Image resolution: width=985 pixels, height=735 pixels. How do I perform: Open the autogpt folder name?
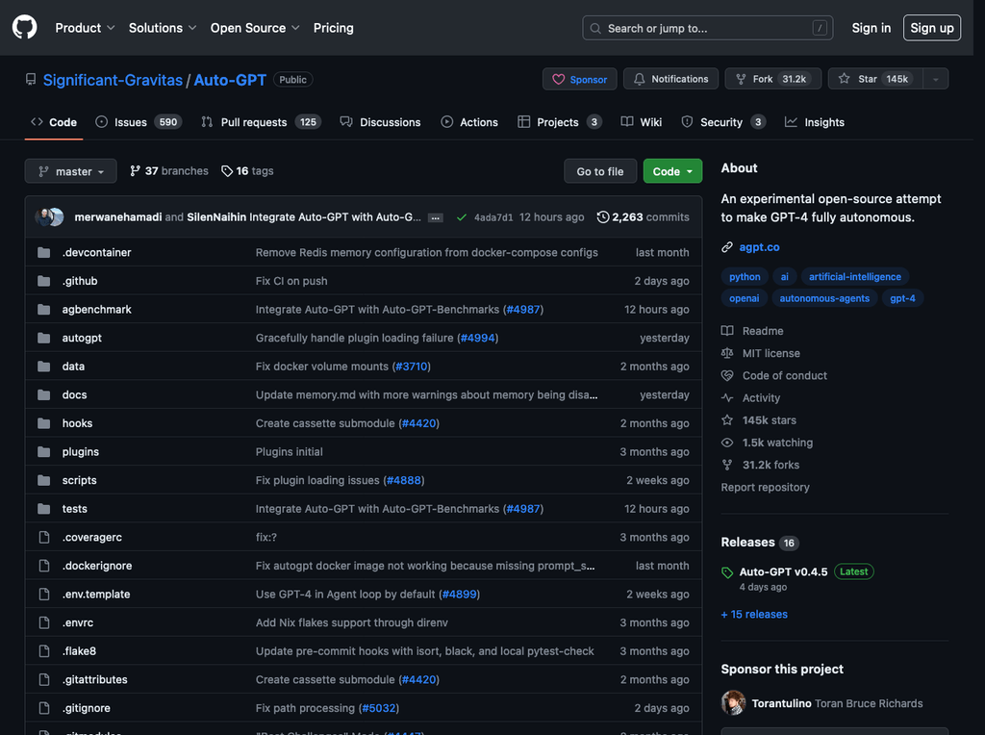coord(82,338)
